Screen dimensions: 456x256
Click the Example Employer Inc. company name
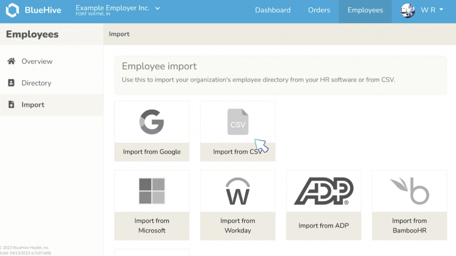pyautogui.click(x=113, y=8)
